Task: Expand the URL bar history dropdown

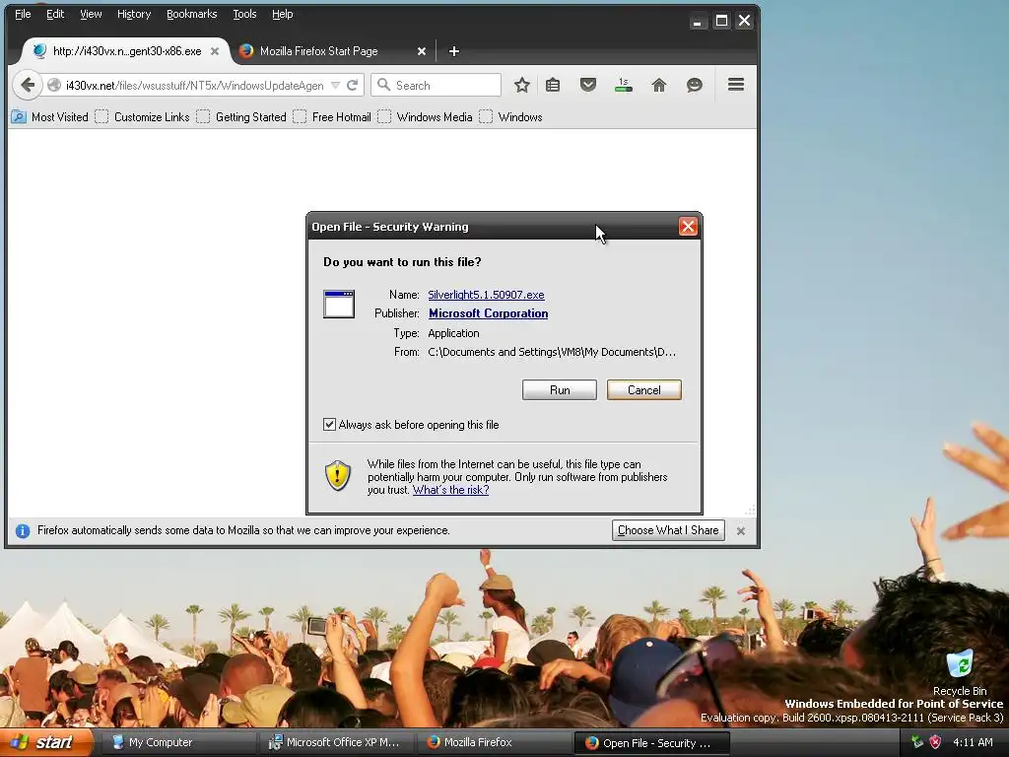Action: tap(335, 86)
